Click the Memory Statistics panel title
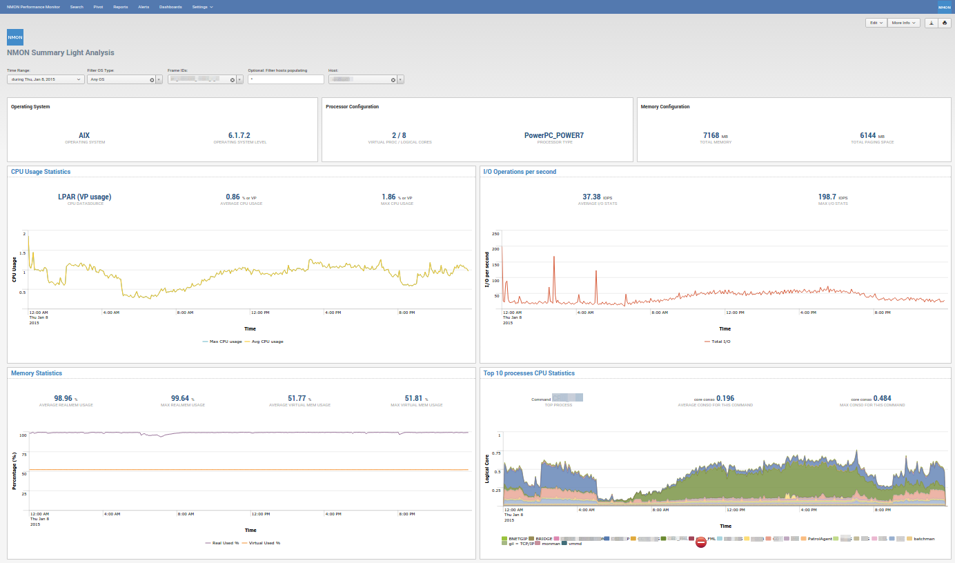Screen dimensions: 955x563 (37, 373)
